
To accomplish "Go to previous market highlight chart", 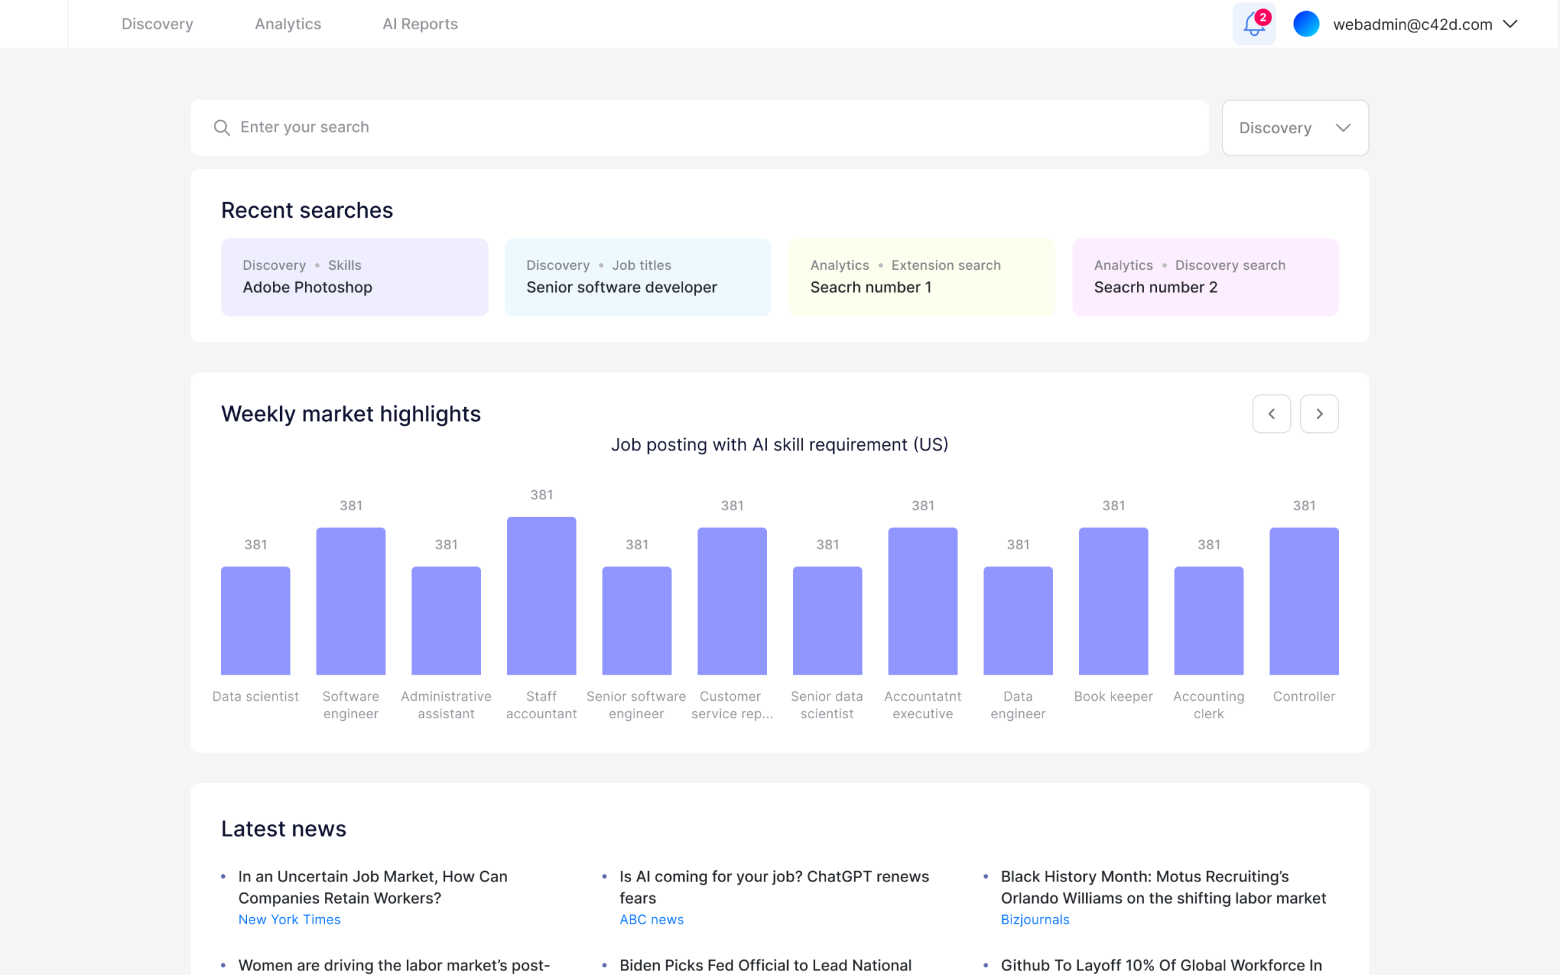I will point(1271,413).
